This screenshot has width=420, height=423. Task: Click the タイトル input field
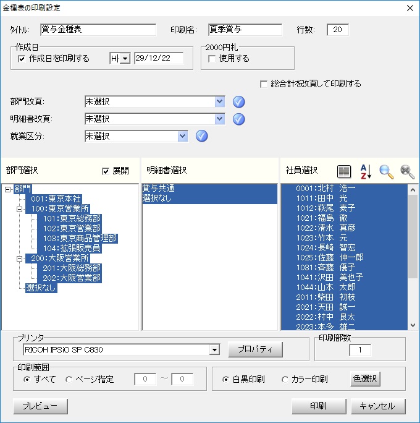[98, 30]
